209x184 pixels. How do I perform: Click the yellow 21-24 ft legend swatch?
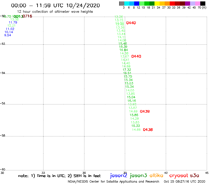click(157, 3)
